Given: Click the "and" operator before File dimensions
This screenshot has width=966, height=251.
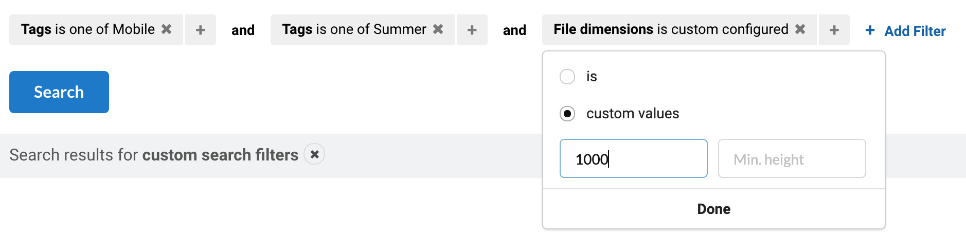Looking at the screenshot, I should point(515,30).
